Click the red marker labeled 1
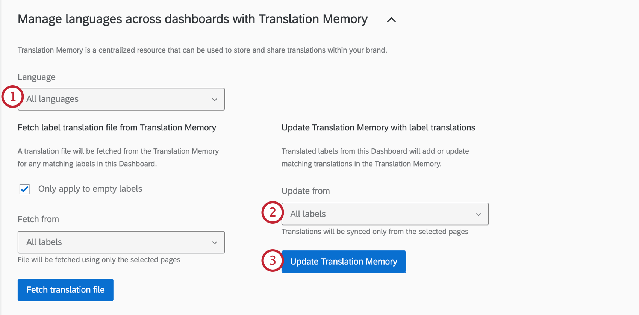The width and height of the screenshot is (639, 315). click(x=12, y=97)
